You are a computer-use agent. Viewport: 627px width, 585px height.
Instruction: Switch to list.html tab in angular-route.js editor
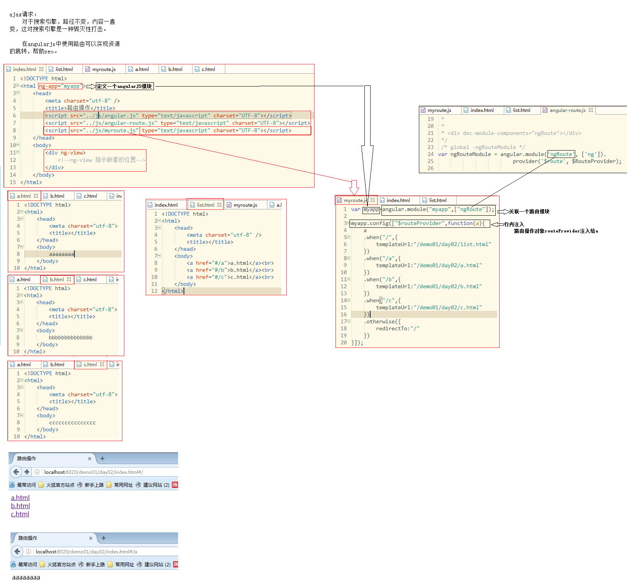[x=521, y=110]
